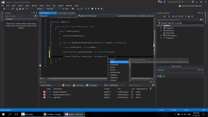Click the vertical scrollbar of code editor

(155, 42)
